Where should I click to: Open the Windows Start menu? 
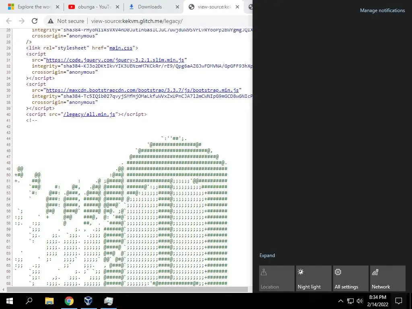10,301
